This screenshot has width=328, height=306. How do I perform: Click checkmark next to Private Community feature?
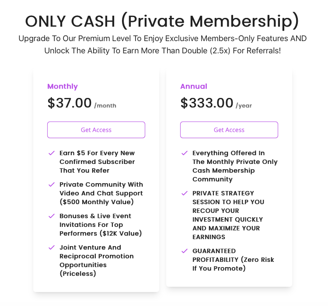pos(52,184)
